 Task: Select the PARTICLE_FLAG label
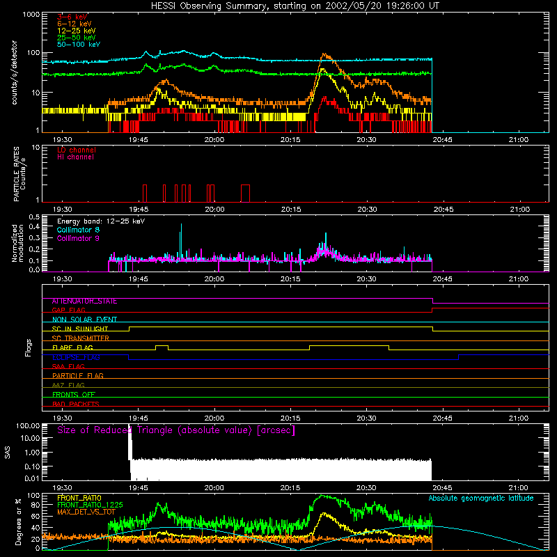[x=78, y=376]
